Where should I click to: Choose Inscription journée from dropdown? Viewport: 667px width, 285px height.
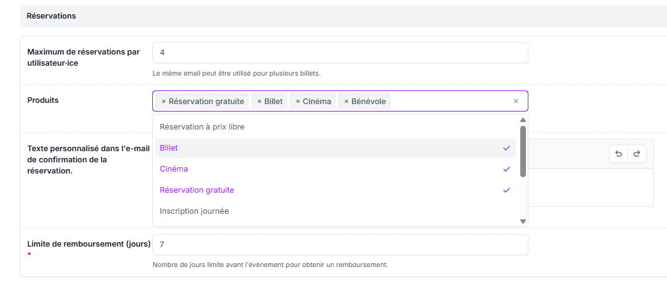336,211
